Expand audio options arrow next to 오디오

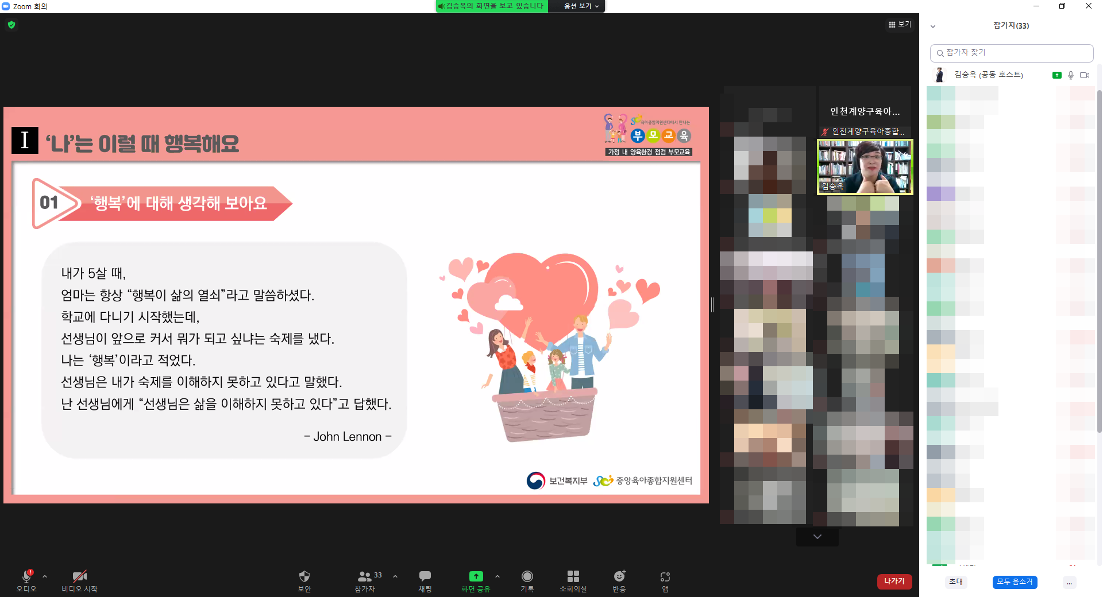click(x=45, y=576)
